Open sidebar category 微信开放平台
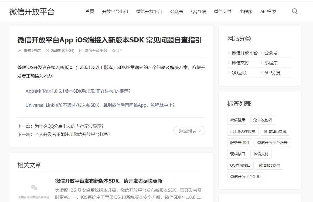Screen dimensions: 313x202 click(x=245, y=53)
